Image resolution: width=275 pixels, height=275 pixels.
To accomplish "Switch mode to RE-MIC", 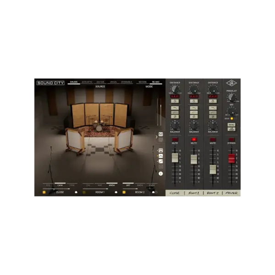I will pos(156,82).
